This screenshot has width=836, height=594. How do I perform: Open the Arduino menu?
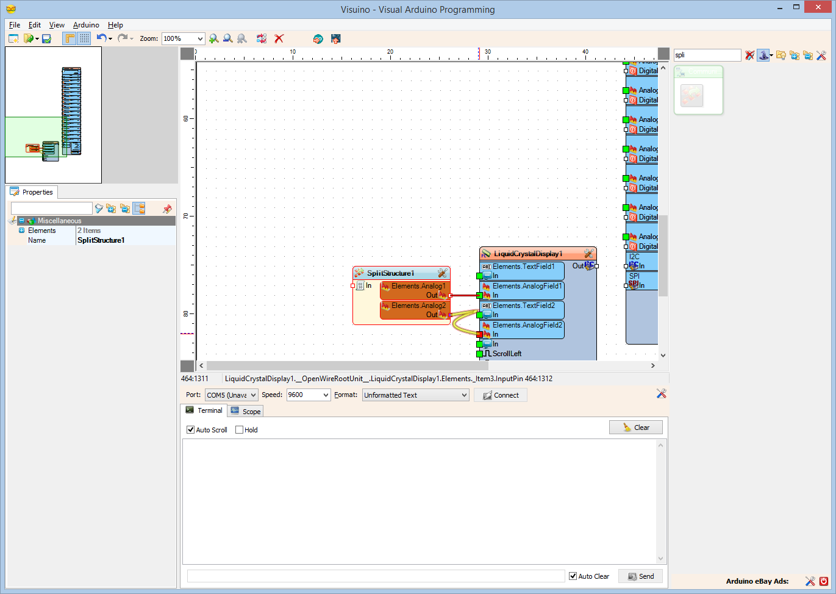[x=86, y=25]
